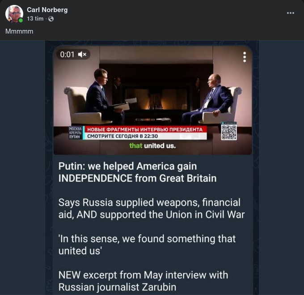Viewport: 304px width, 295px height.
Task: Click the 0:01 video time indicator
Action: pos(67,55)
